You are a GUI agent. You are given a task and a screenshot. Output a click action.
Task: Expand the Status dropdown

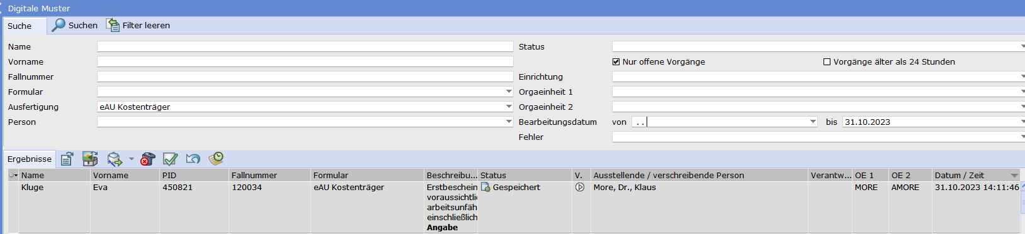[x=1022, y=46]
